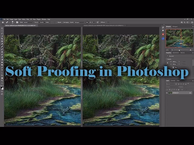Open the Filter menu
194x145 pixels.
click(x=28, y=19)
